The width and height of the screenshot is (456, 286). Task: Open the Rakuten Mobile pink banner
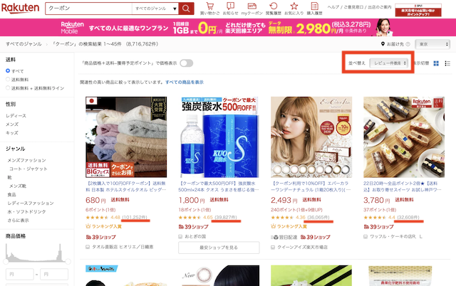(x=228, y=28)
